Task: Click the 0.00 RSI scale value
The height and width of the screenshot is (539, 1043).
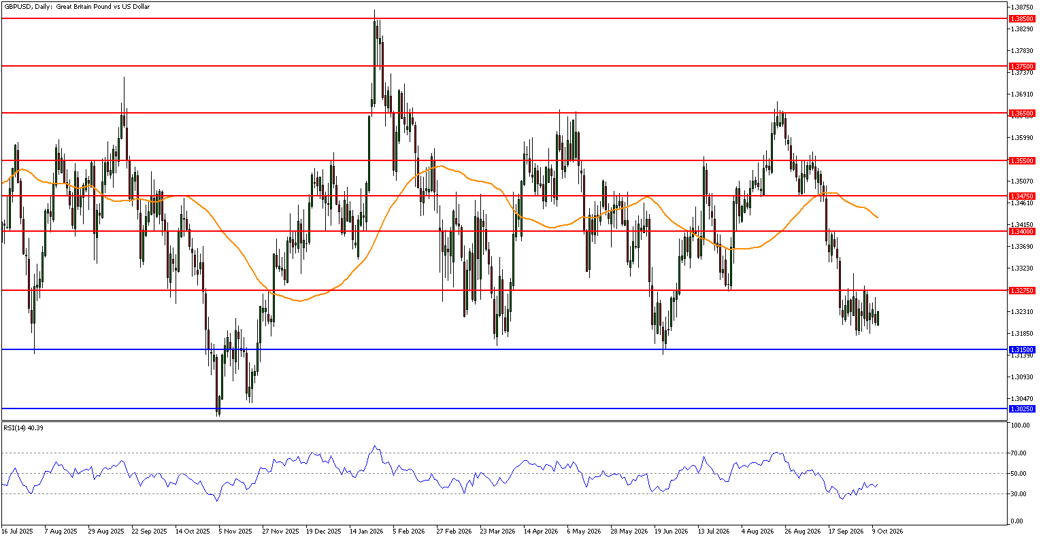Action: (1018, 521)
